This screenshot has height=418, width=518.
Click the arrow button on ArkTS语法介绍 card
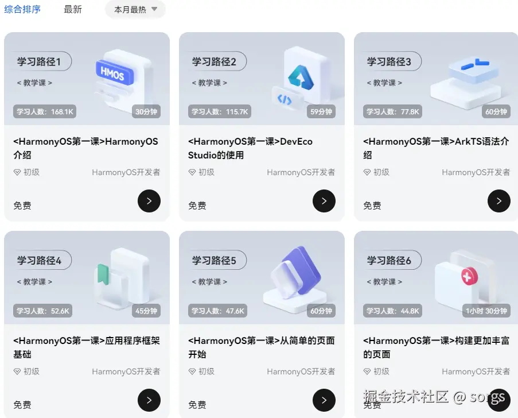click(x=499, y=201)
